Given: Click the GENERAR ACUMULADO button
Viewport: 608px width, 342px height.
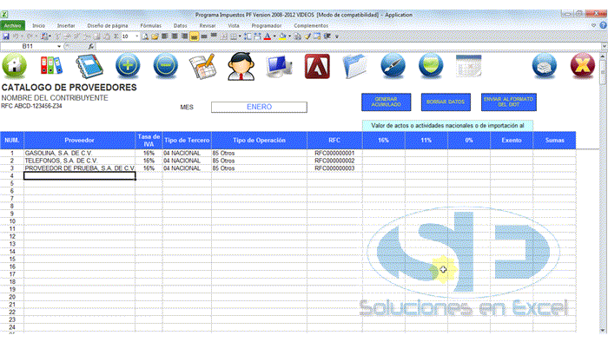Looking at the screenshot, I should 387,102.
